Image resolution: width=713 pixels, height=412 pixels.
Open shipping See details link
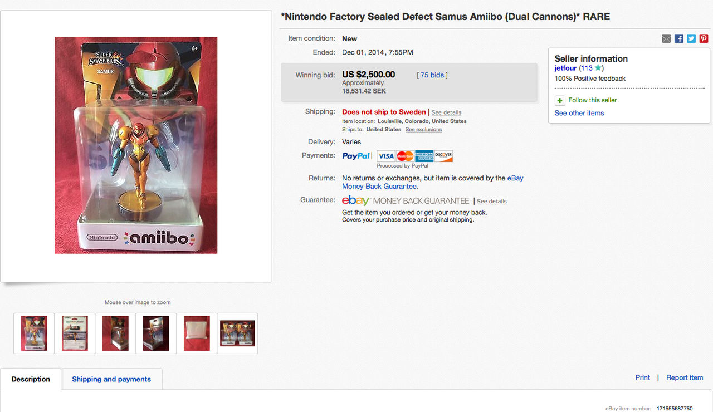(x=446, y=112)
